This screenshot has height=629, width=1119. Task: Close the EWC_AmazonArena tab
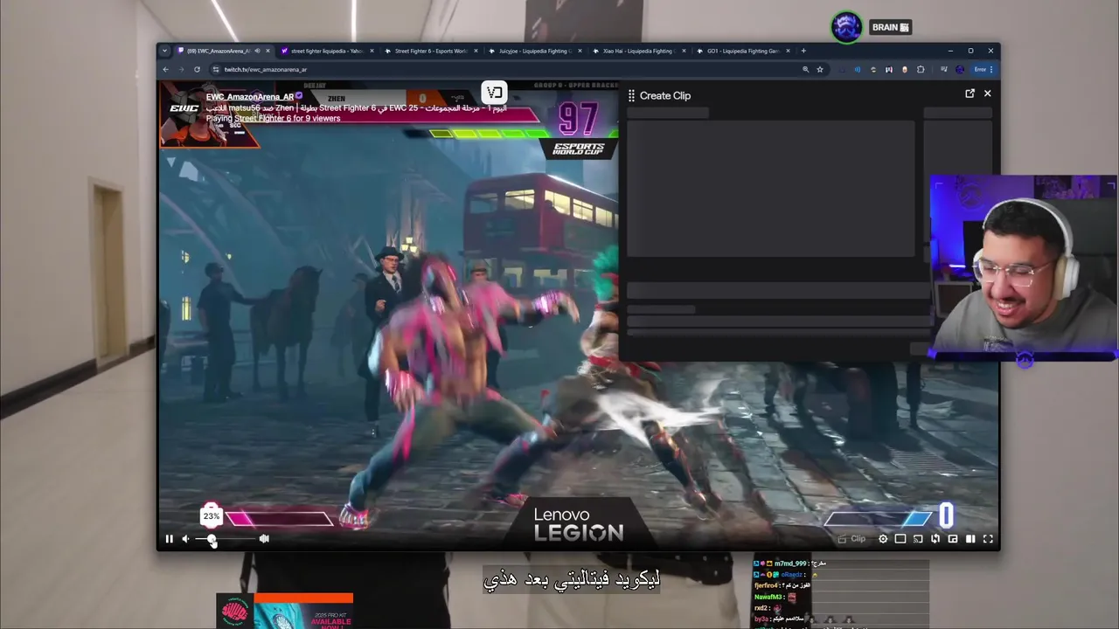point(268,51)
